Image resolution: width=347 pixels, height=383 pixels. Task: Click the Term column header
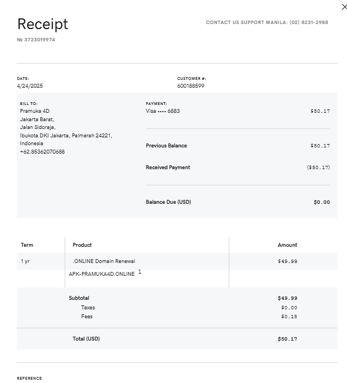pos(27,245)
